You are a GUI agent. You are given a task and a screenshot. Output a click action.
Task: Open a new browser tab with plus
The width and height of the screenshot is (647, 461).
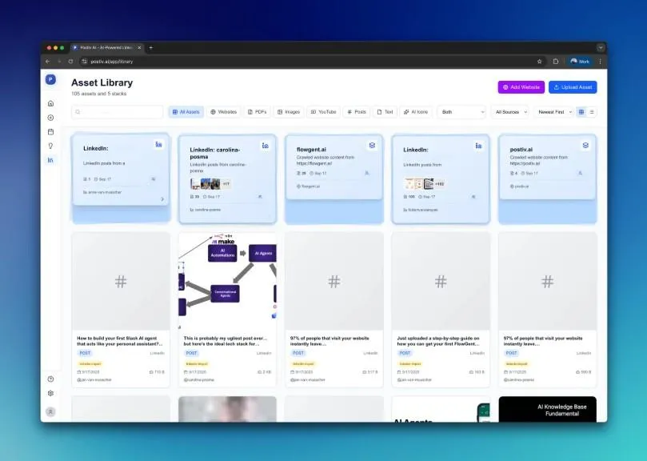[x=150, y=48]
